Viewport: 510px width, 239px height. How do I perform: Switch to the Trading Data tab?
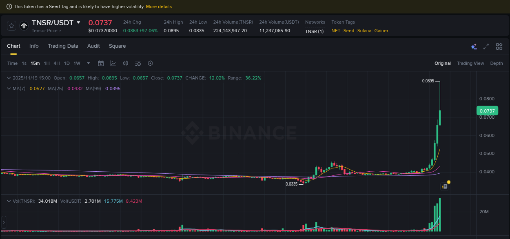tap(63, 46)
